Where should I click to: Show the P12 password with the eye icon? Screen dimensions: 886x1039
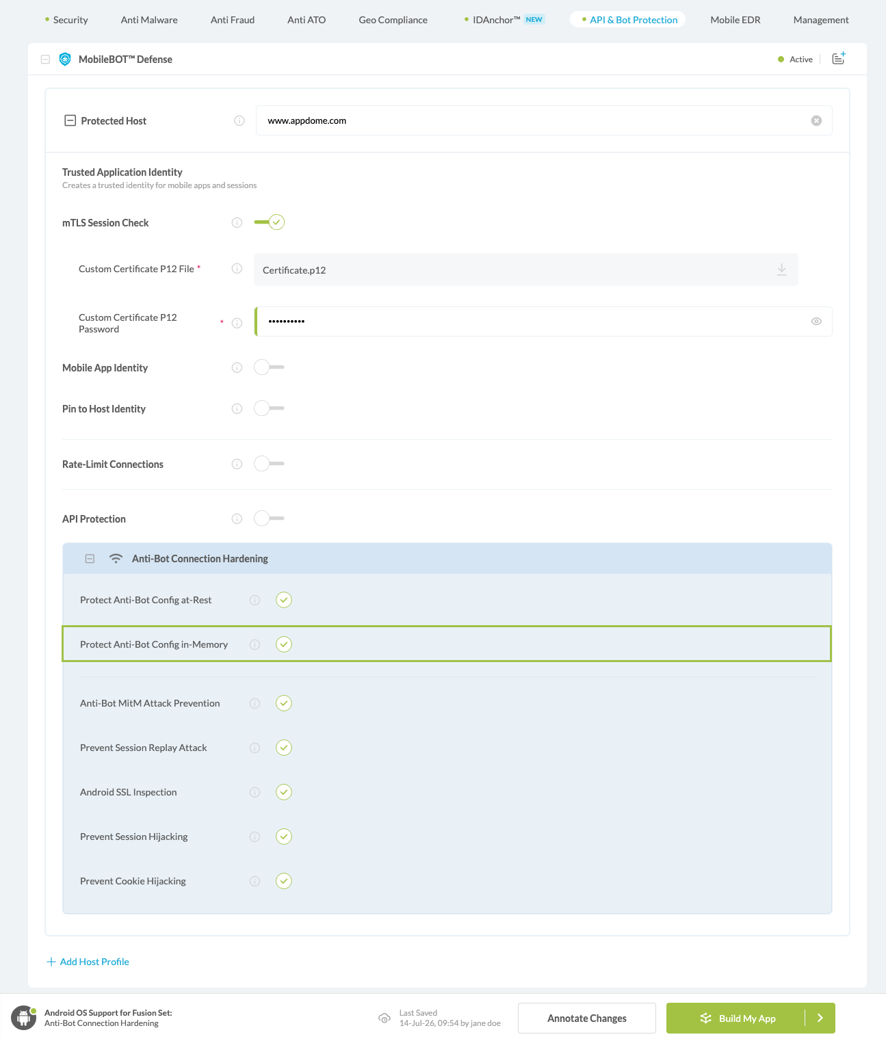tap(816, 321)
